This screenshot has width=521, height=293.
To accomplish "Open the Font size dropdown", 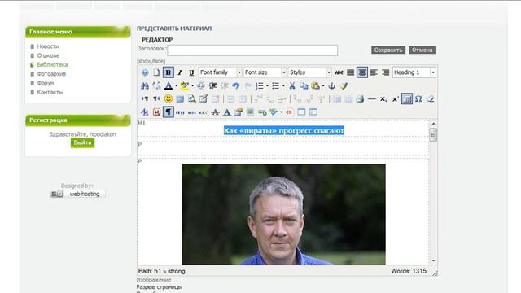I will [x=265, y=72].
